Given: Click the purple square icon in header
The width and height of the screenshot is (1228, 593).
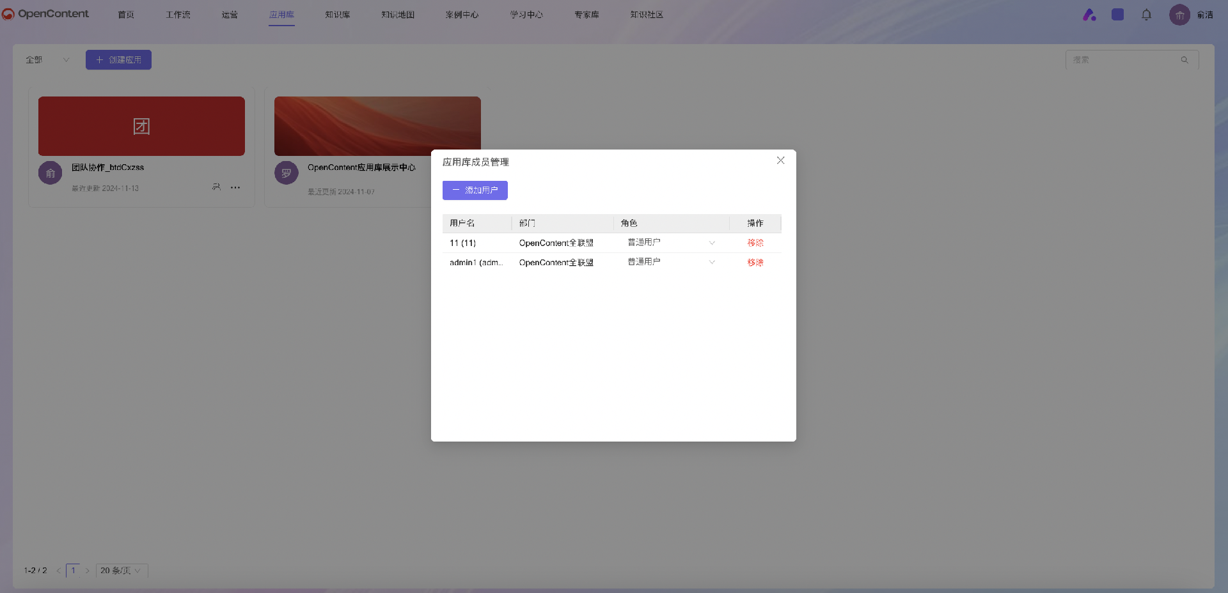Looking at the screenshot, I should pyautogui.click(x=1117, y=15).
